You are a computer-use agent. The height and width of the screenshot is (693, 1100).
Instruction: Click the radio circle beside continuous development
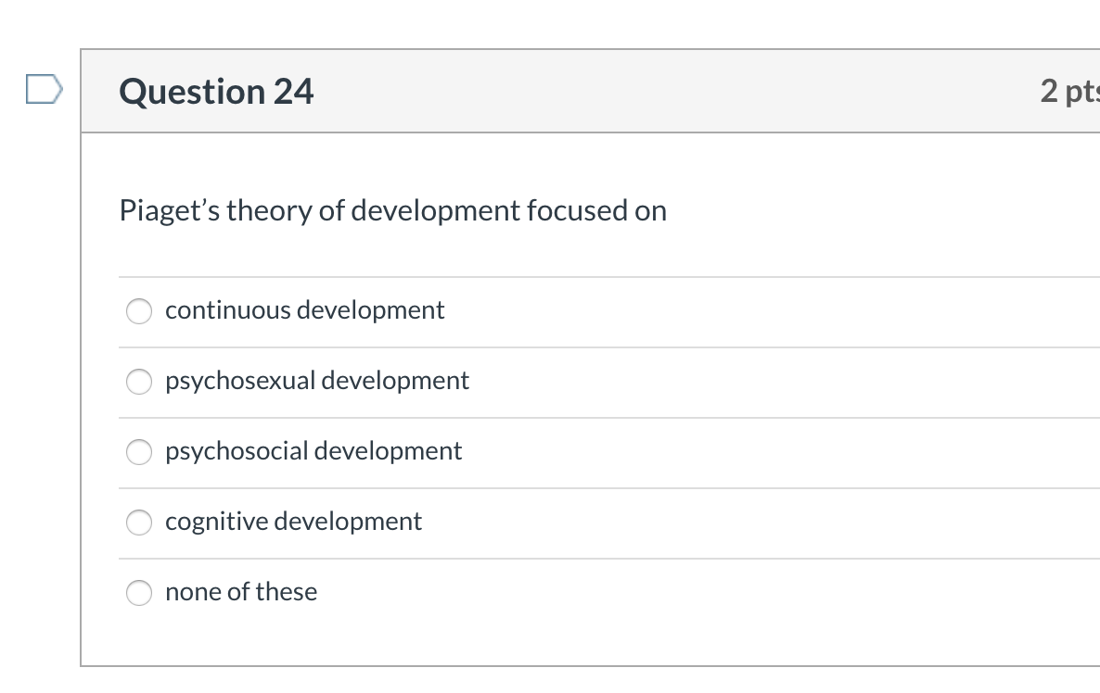pyautogui.click(x=138, y=311)
